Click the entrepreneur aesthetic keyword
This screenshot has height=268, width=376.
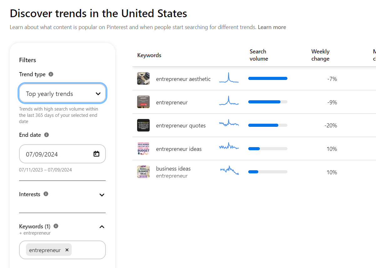pos(183,79)
